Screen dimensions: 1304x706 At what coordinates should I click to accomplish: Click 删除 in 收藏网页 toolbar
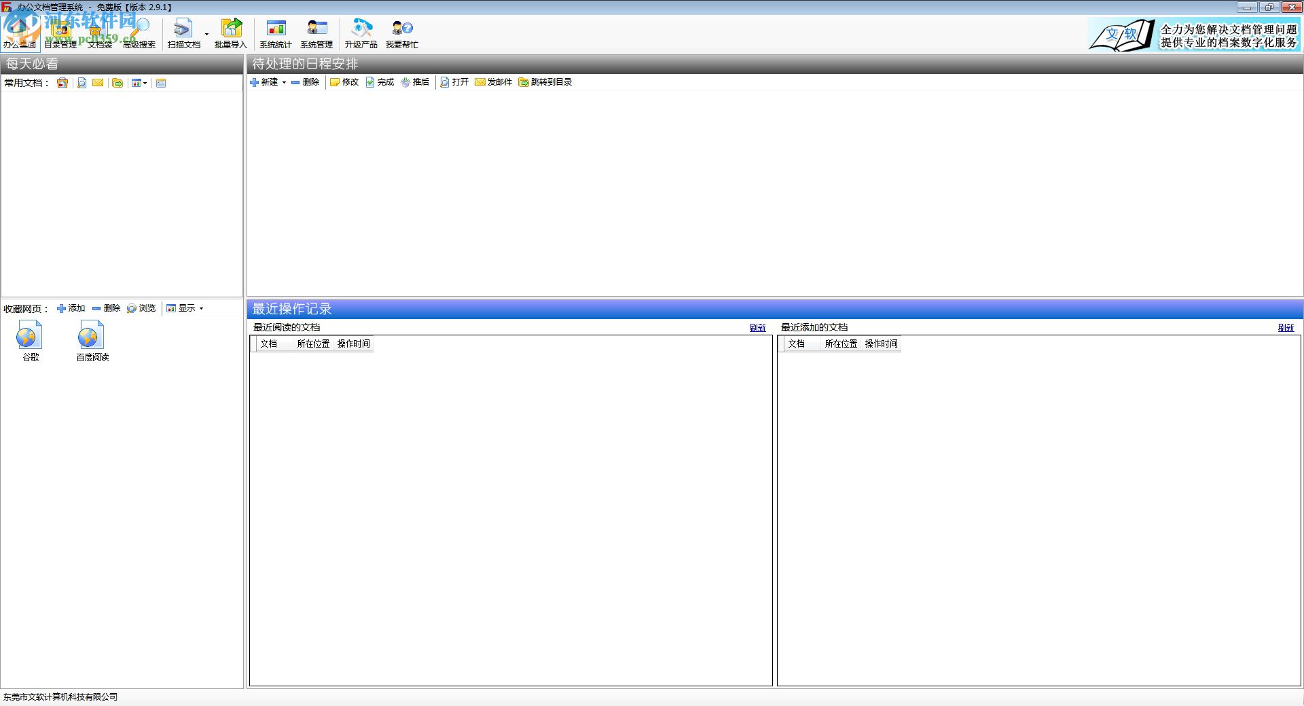tap(107, 308)
